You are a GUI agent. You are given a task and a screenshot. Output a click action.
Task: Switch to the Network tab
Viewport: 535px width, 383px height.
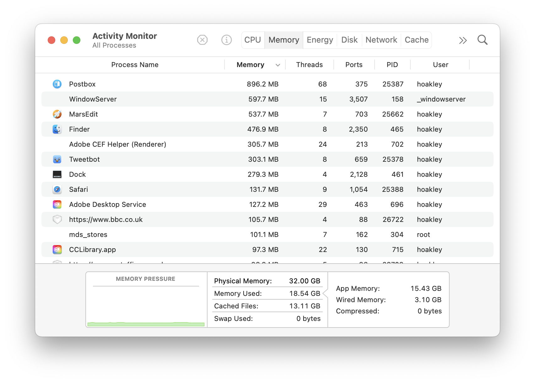pyautogui.click(x=381, y=40)
